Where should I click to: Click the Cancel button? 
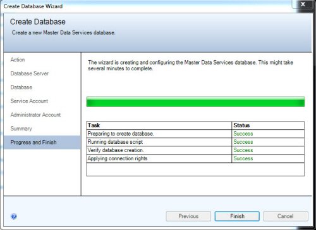(x=286, y=216)
